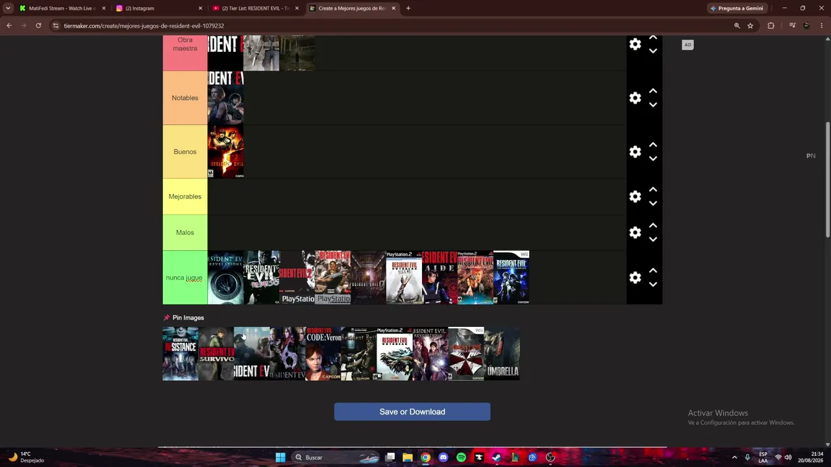
Task: Select the Umbrella Chronicles Wii cover
Action: (466, 353)
